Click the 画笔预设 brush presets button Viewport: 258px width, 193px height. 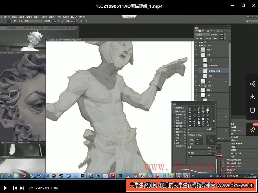(179, 108)
